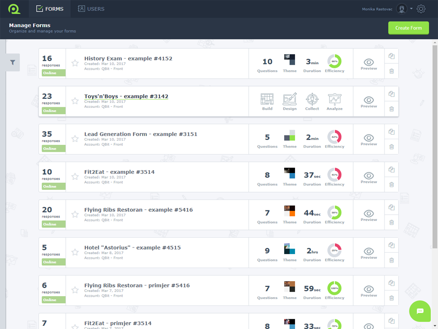Switch to the FORMS tab
The width and height of the screenshot is (438, 329).
tap(50, 8)
